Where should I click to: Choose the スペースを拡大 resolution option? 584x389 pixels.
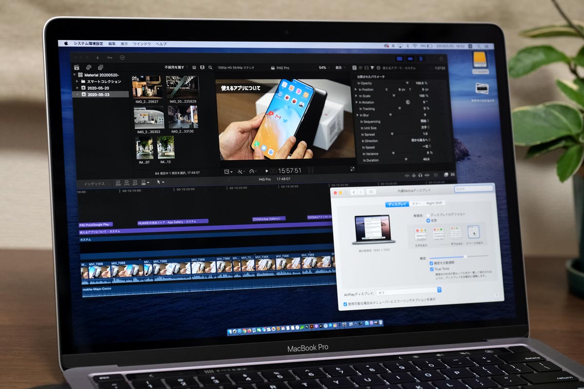tap(474, 234)
